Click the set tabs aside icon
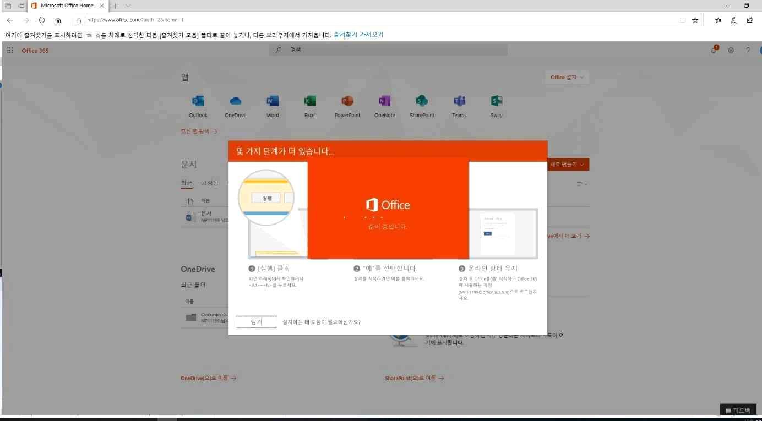 (21, 6)
